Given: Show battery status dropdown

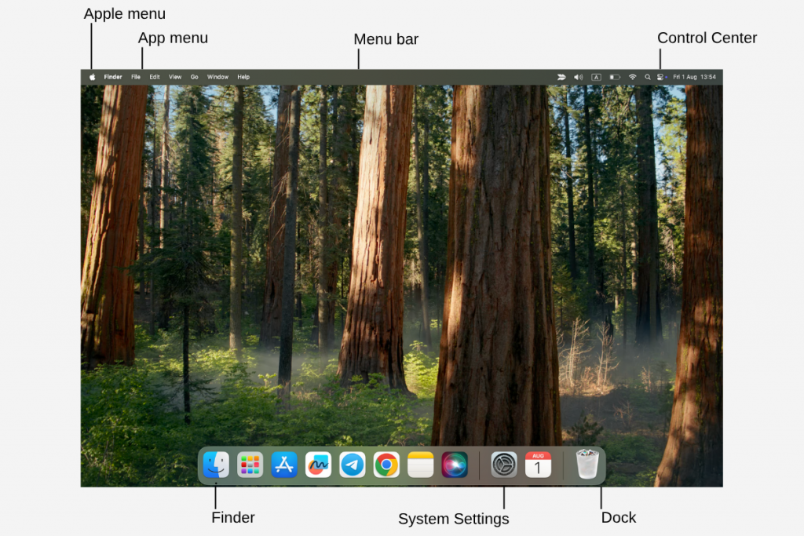Looking at the screenshot, I should pyautogui.click(x=615, y=77).
